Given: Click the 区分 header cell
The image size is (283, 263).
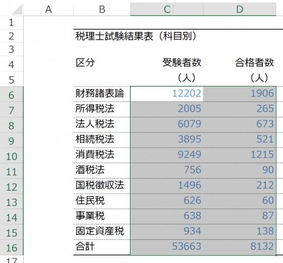Looking at the screenshot, I should 102,64.
